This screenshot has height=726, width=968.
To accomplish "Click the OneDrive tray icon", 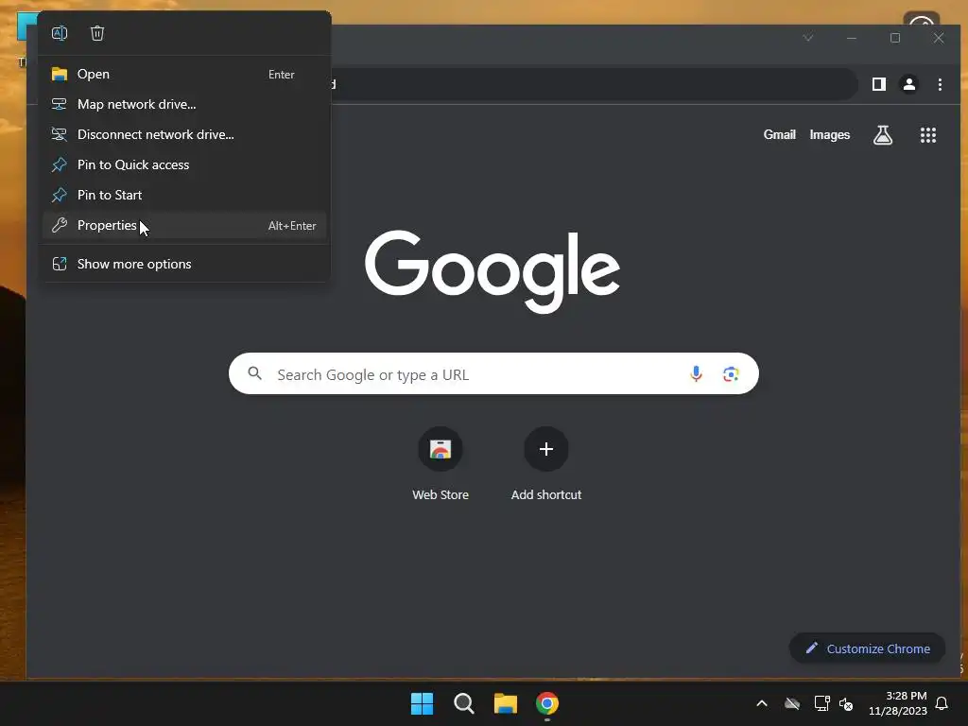I will pos(792,703).
